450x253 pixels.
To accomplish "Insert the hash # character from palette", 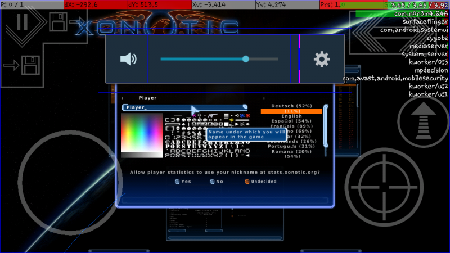I will tap(183, 133).
